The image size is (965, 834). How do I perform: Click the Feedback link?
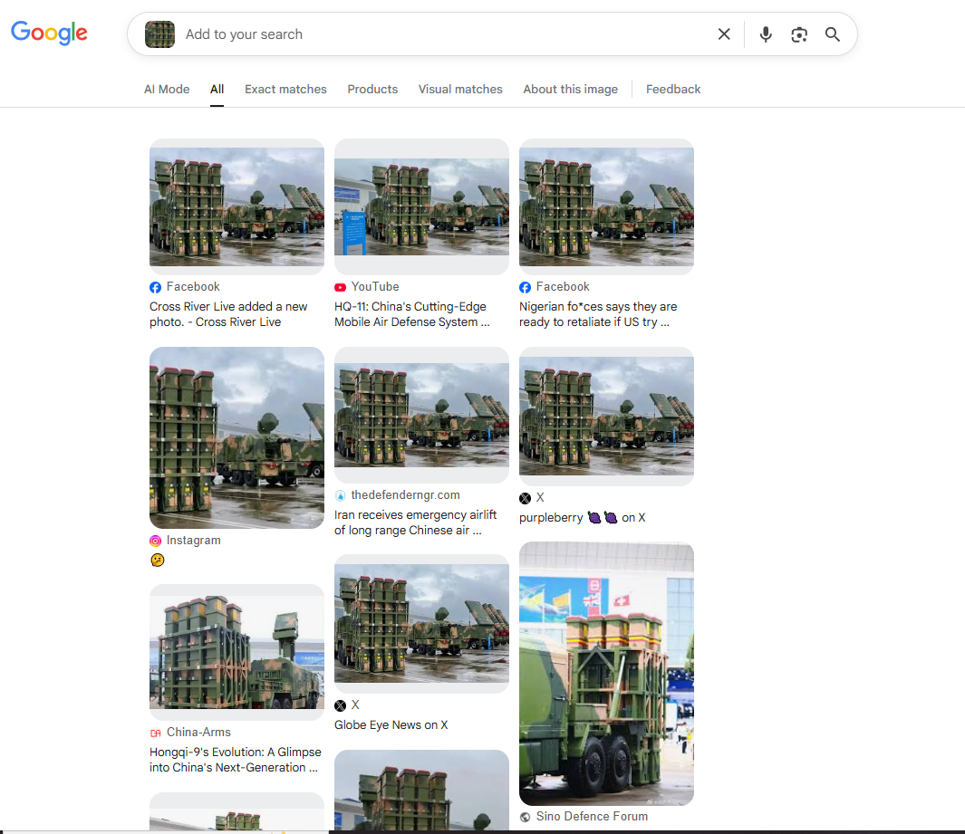tap(673, 89)
